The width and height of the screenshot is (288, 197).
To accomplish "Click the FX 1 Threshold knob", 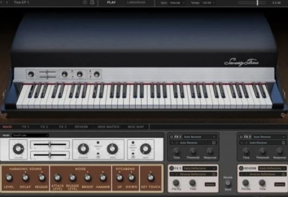I will coord(192,151).
